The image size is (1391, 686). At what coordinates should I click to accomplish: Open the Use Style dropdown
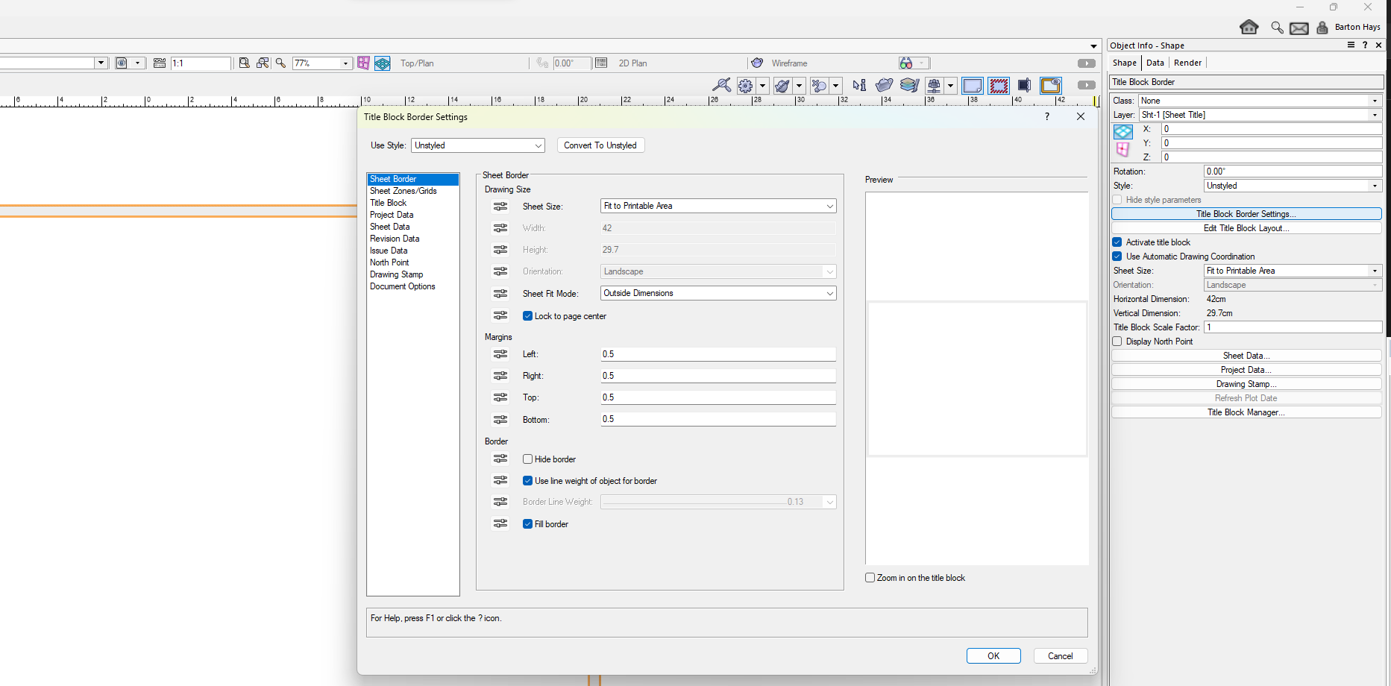tap(477, 145)
